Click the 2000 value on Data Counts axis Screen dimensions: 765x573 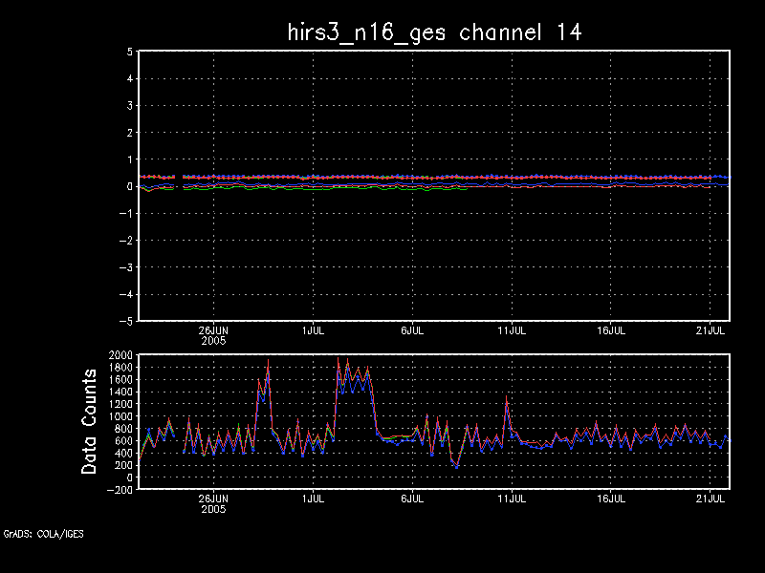119,355
